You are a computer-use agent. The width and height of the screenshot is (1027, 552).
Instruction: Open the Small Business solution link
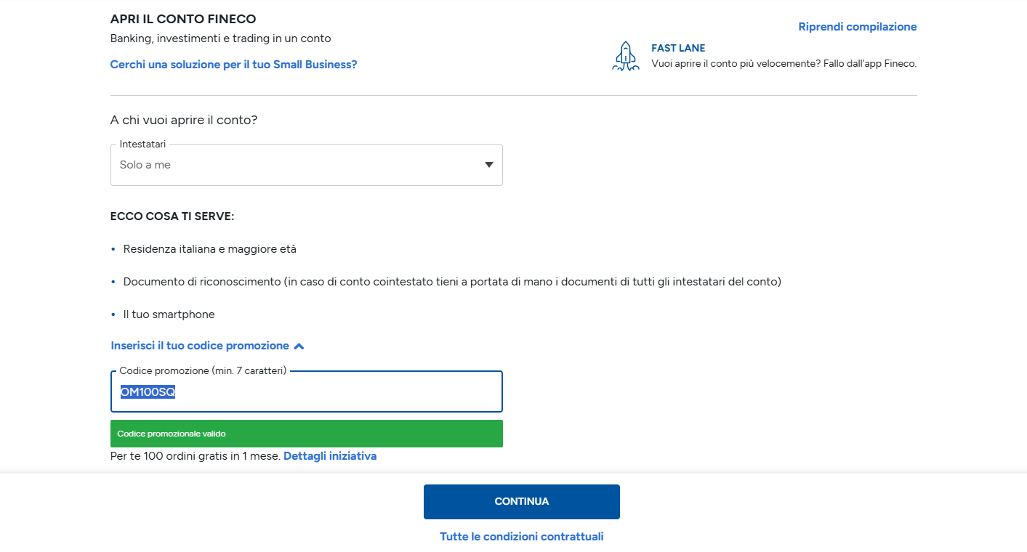pyautogui.click(x=233, y=65)
